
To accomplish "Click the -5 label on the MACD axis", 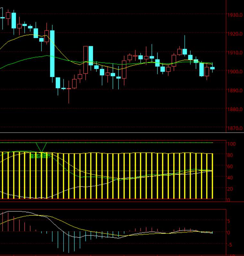I will click(x=230, y=245).
